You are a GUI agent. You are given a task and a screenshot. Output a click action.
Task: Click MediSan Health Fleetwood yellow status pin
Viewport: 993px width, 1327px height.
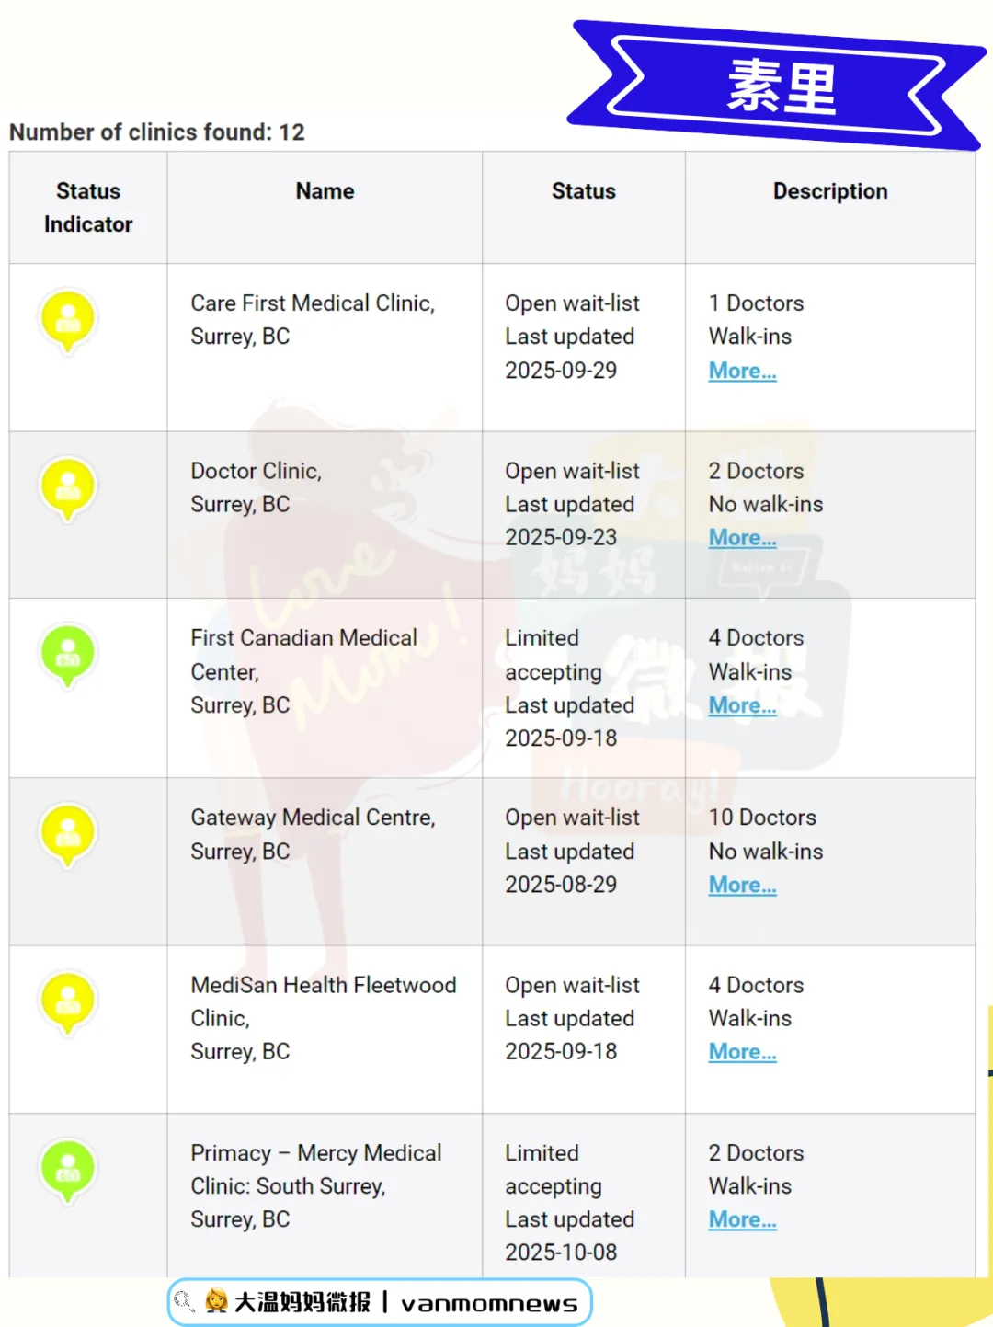click(x=68, y=1001)
